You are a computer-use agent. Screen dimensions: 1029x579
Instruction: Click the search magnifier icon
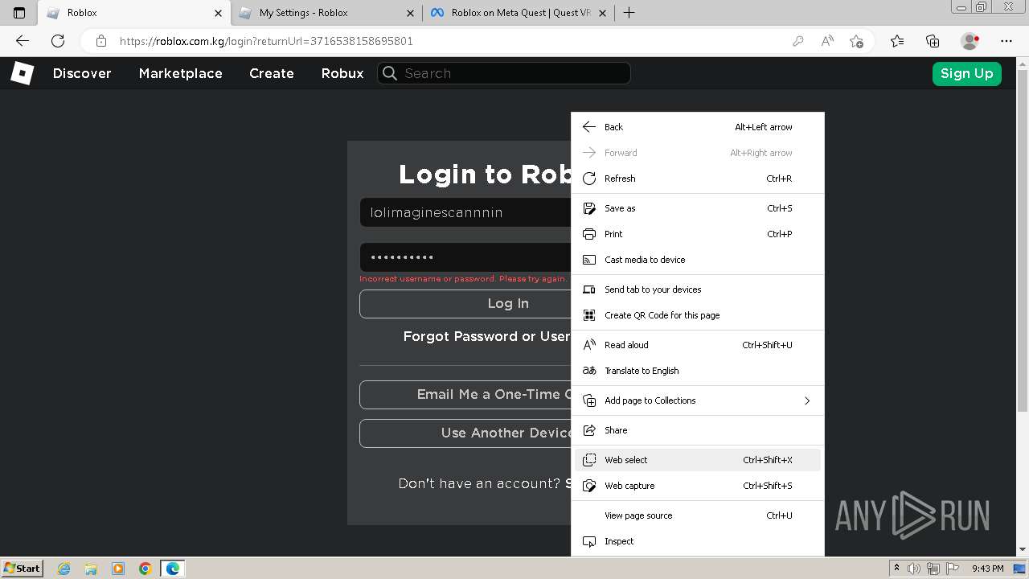tap(390, 73)
